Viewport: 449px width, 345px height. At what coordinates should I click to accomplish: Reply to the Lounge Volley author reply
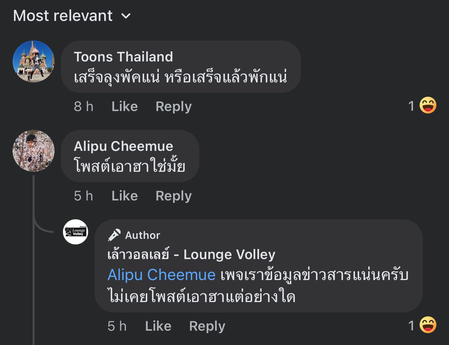pos(207,326)
